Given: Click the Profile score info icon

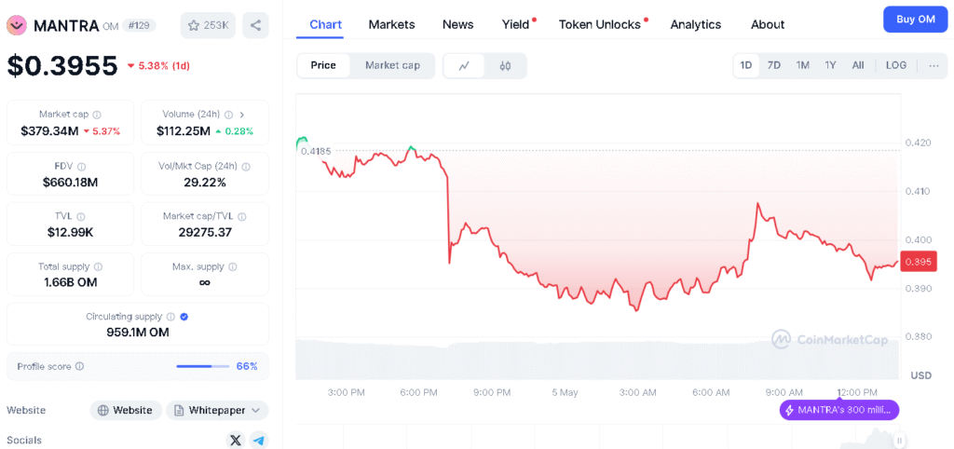Looking at the screenshot, I should (x=80, y=366).
